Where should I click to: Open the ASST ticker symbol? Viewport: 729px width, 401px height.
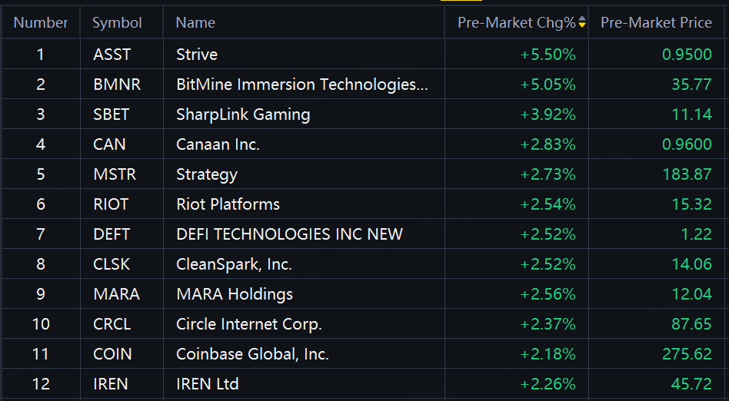click(x=112, y=55)
